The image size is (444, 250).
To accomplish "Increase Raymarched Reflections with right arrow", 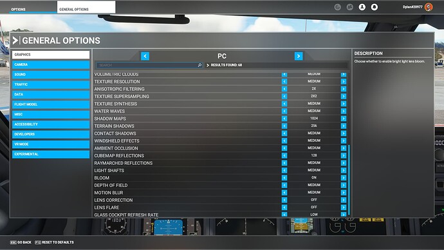I will tap(344, 163).
